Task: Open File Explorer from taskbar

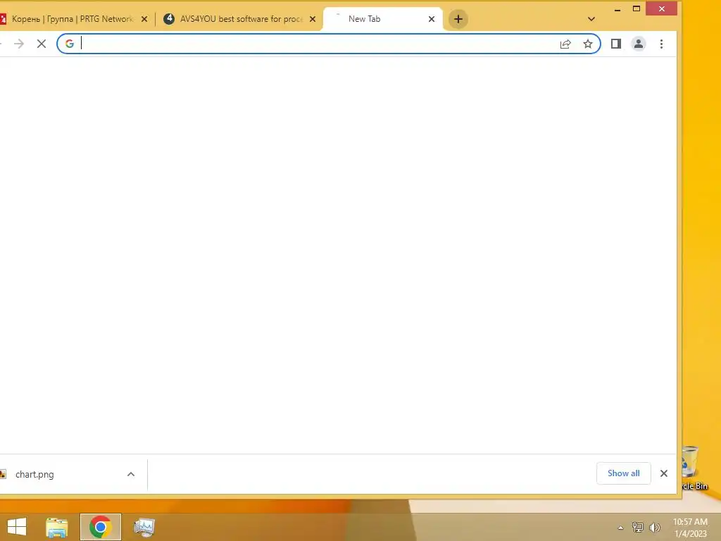Action: 57,527
